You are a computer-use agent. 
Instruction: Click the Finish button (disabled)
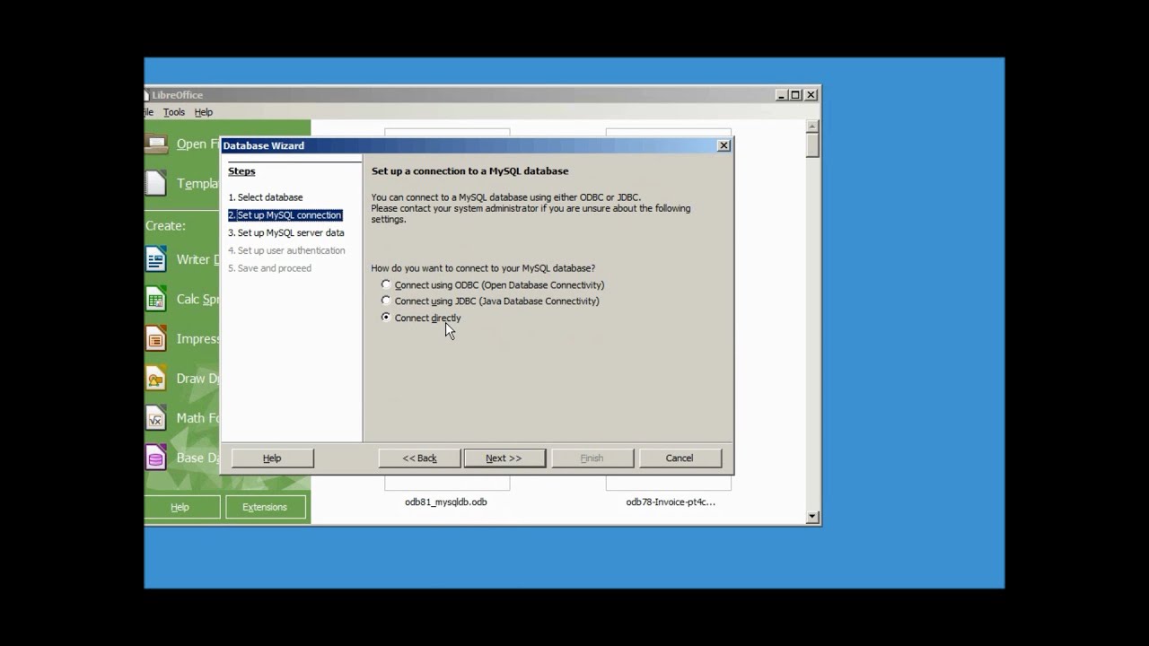[592, 458]
